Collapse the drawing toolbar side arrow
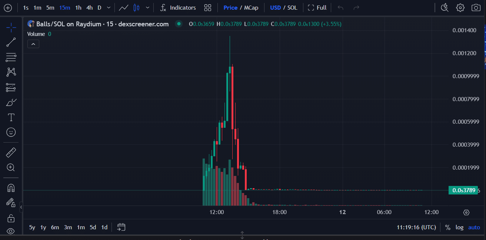This screenshot has height=240, width=486. 21,207
